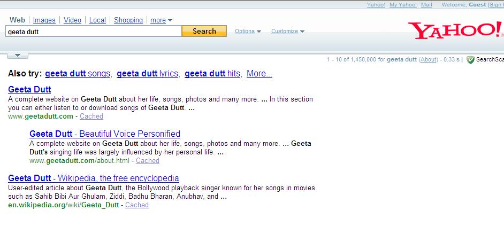Image resolution: width=504 pixels, height=226 pixels.
Task: Try the 'geeta dutt songs' suggestion
Action: point(78,74)
